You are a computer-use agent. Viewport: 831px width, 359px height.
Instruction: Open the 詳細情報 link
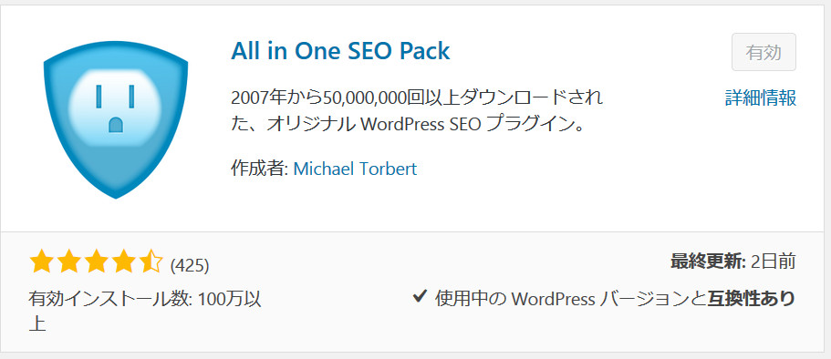[x=761, y=98]
